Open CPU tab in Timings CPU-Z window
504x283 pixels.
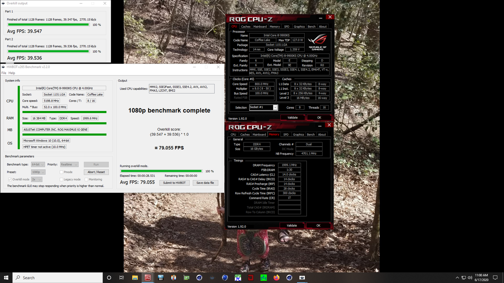tap(233, 134)
